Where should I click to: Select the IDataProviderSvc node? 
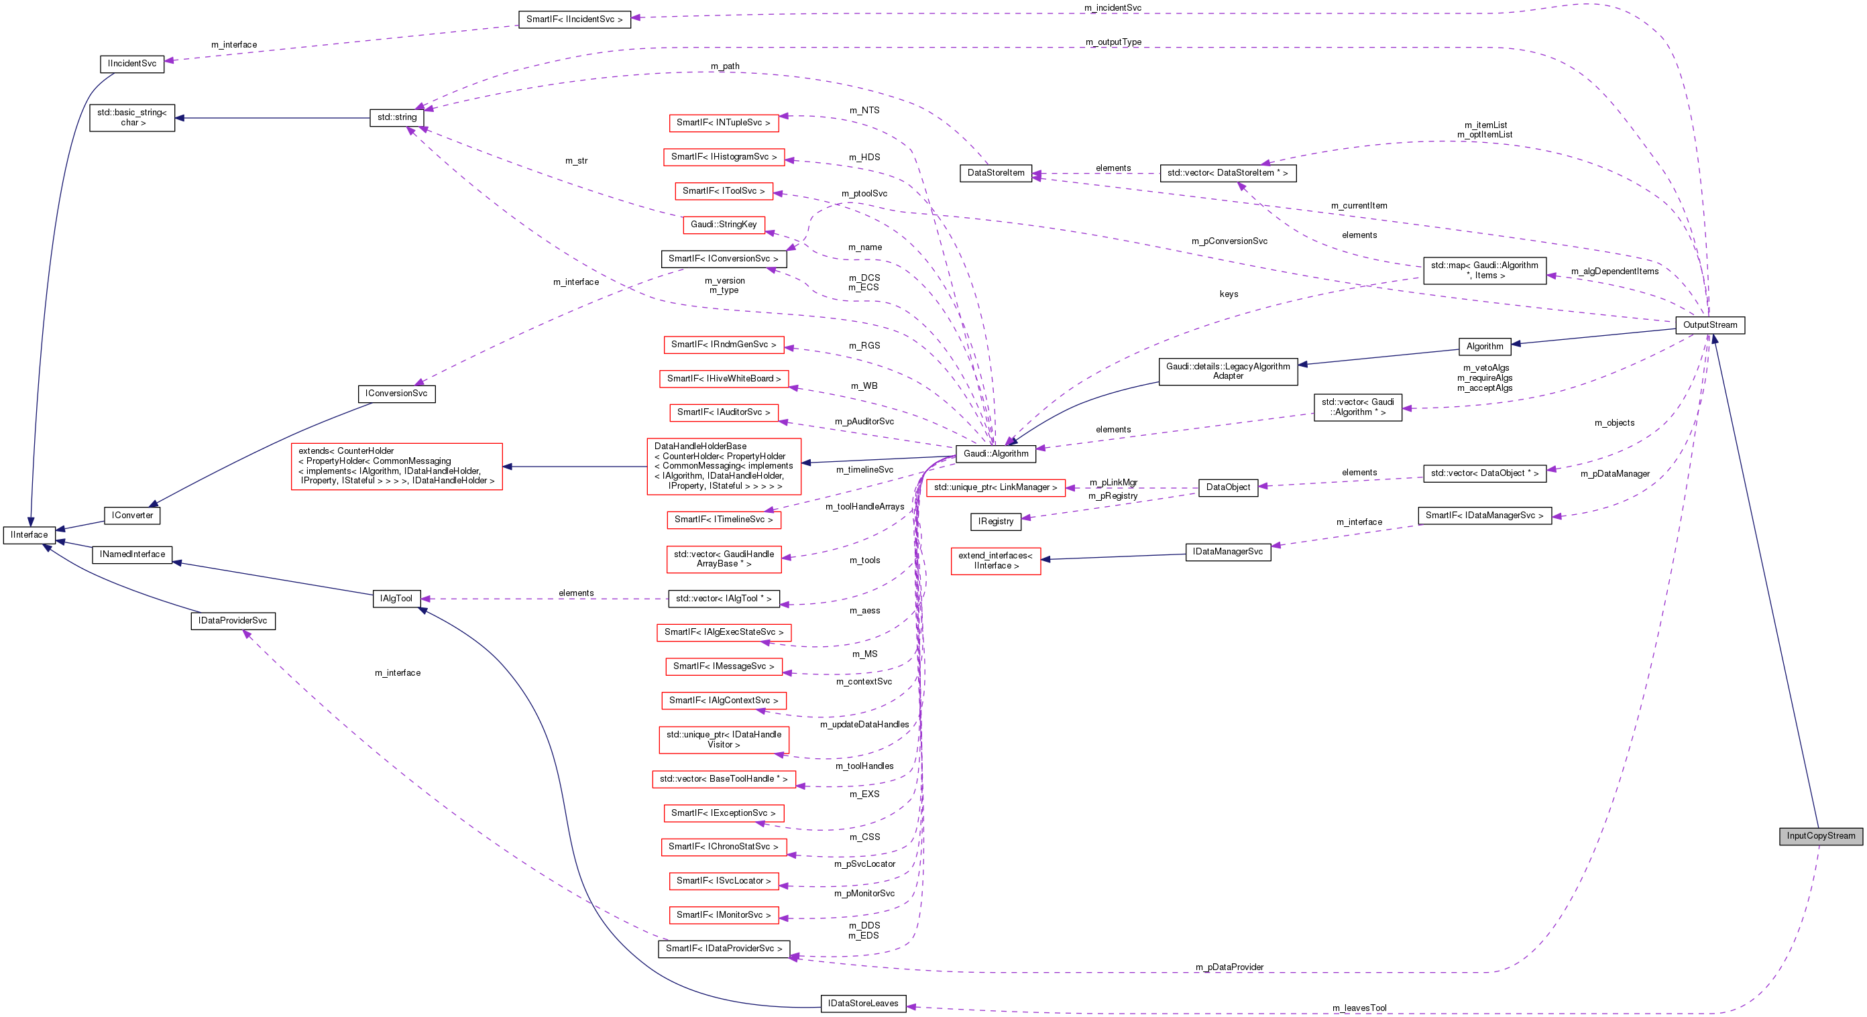point(233,621)
